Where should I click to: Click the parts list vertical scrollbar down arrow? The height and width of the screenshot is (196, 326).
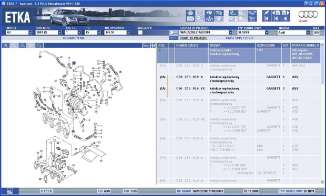(322, 182)
